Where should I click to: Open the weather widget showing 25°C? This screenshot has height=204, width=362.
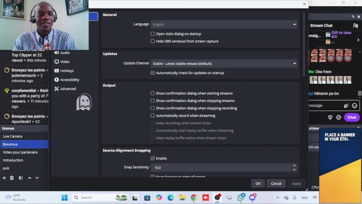16,197
